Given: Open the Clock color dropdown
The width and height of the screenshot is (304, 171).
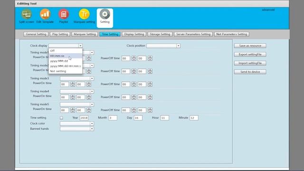Looking at the screenshot, I should click(x=77, y=123).
